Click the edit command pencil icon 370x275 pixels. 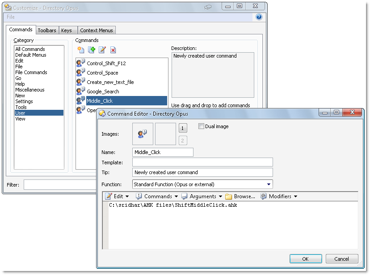tap(102, 50)
